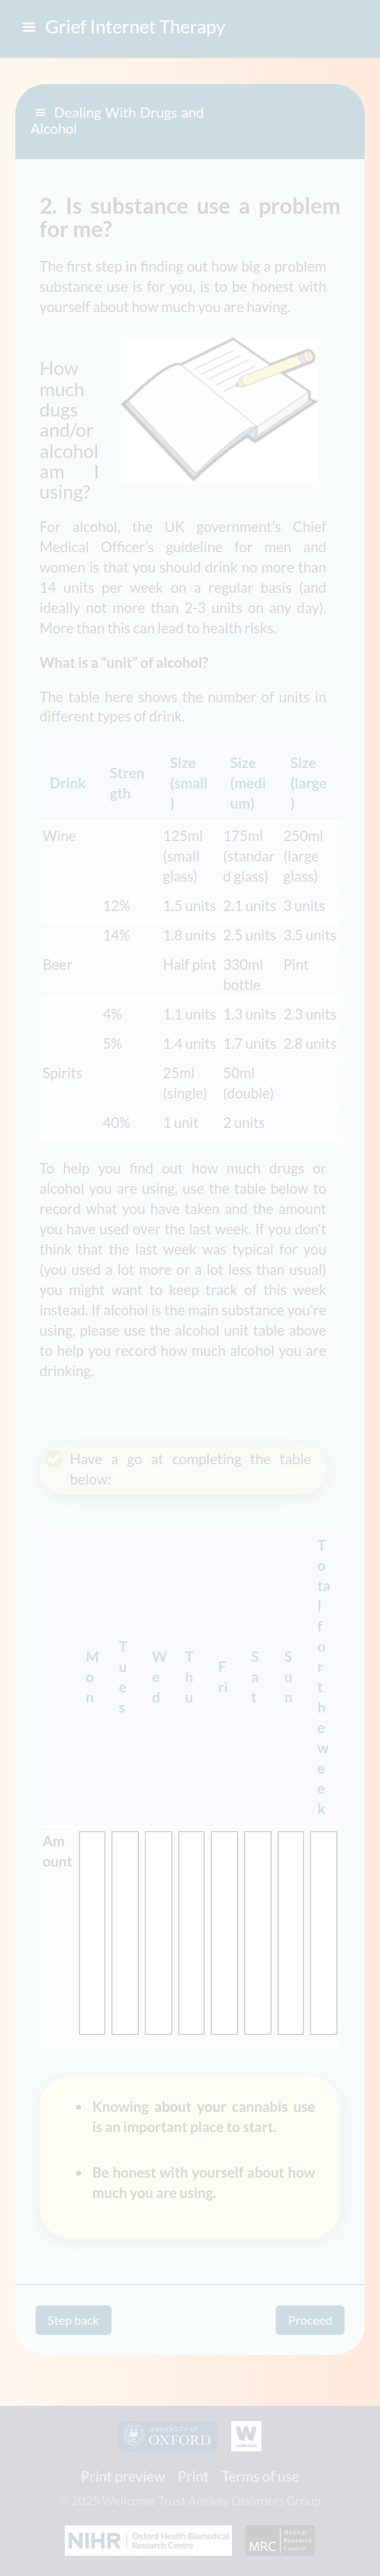Focus the Sunday amount input

tap(290, 1932)
